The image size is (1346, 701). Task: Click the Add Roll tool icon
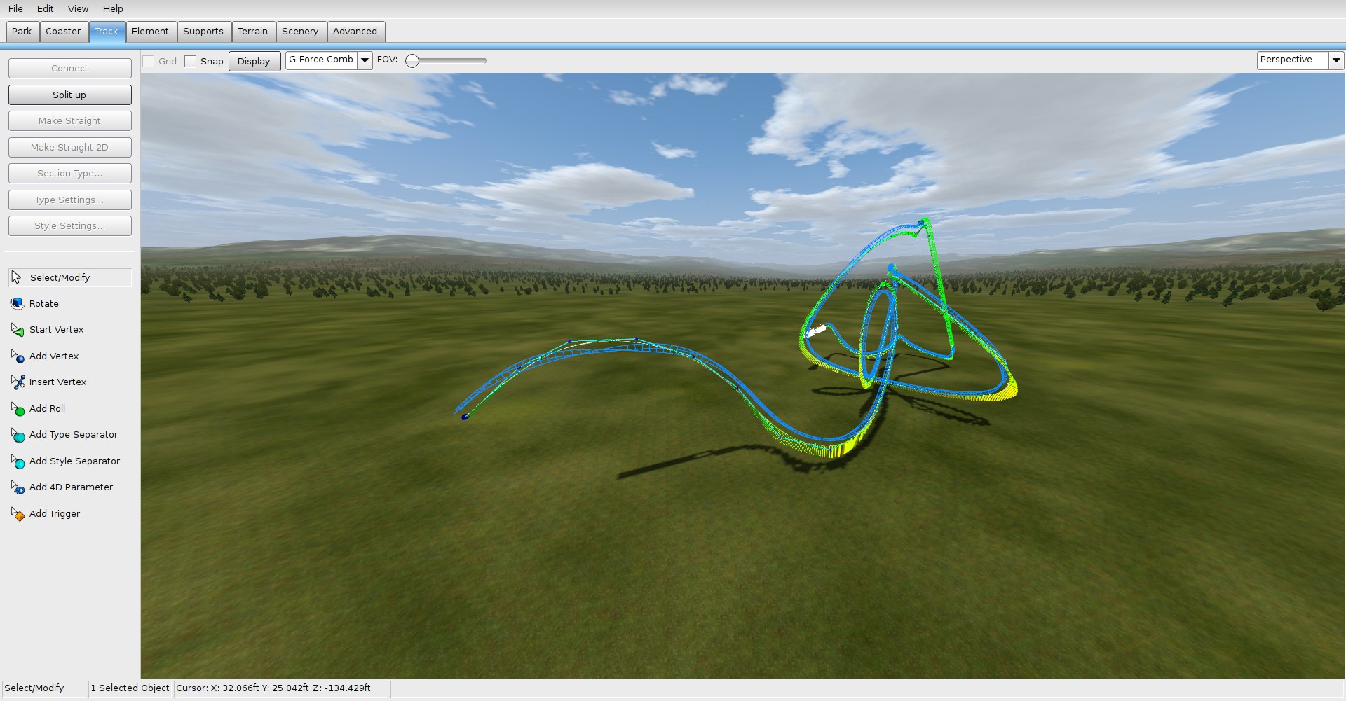click(x=18, y=408)
